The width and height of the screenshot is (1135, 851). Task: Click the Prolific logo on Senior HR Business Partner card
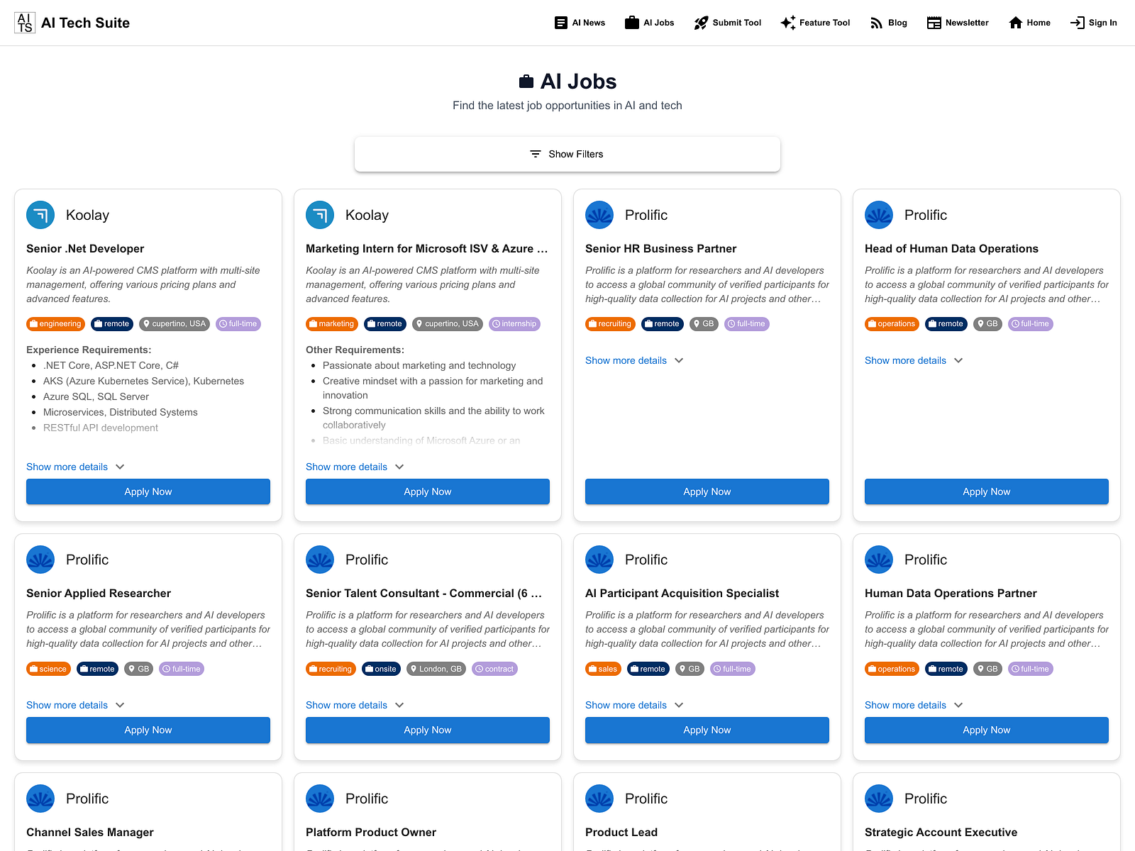[x=599, y=215]
